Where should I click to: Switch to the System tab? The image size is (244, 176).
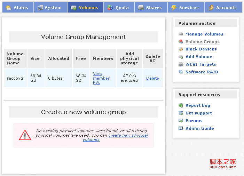pos(50,8)
